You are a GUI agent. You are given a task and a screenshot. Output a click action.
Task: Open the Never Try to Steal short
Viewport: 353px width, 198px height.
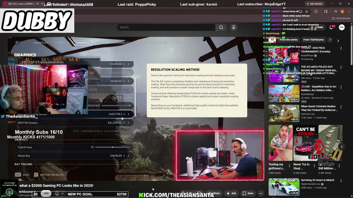pyautogui.click(x=305, y=143)
